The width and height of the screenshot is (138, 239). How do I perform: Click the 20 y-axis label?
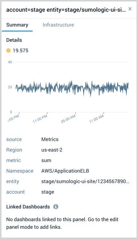click(10, 87)
